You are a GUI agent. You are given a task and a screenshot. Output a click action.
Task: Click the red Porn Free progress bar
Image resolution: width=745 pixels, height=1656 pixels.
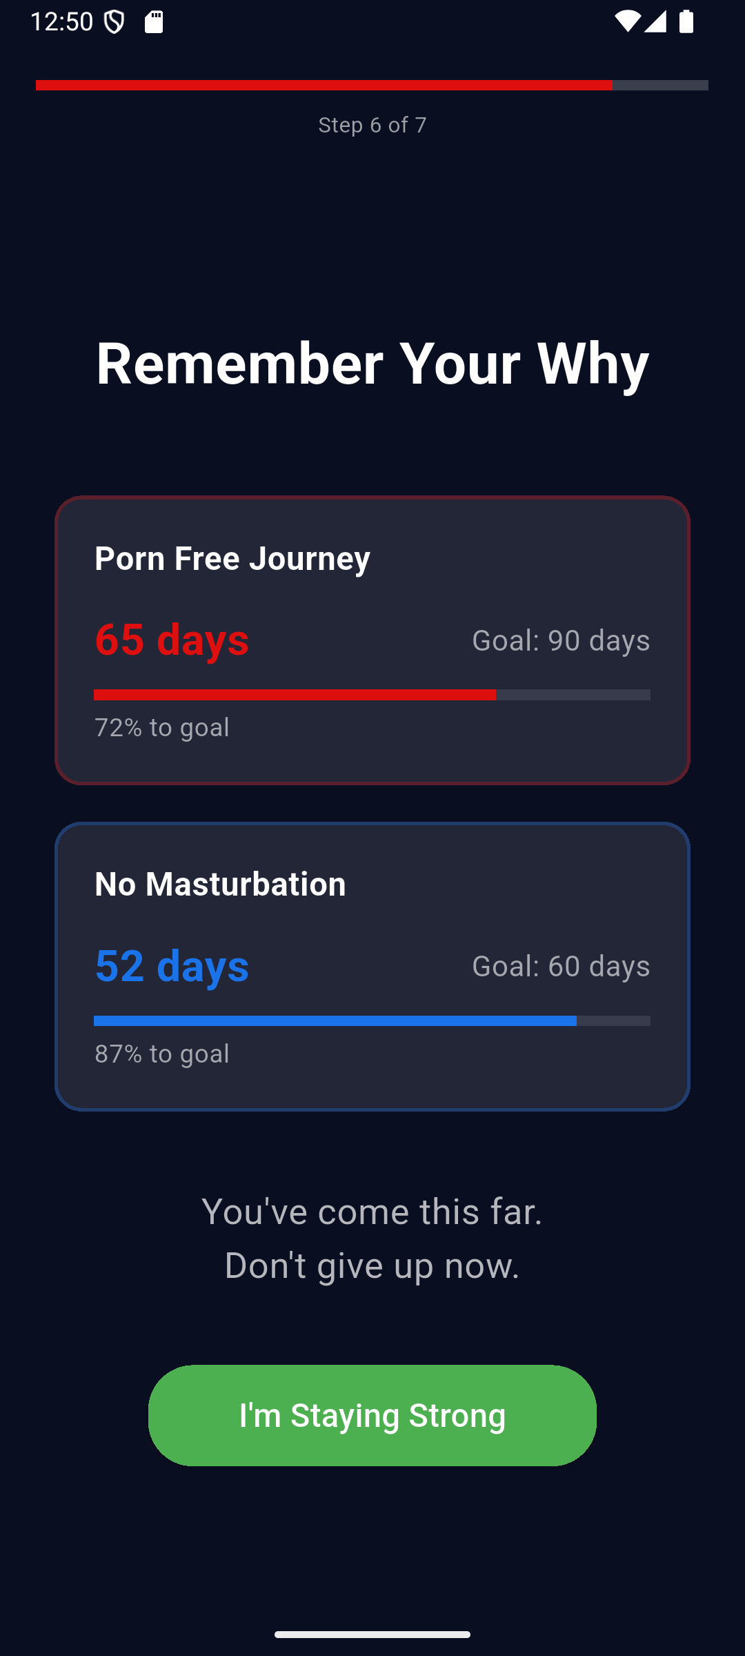pyautogui.click(x=372, y=695)
